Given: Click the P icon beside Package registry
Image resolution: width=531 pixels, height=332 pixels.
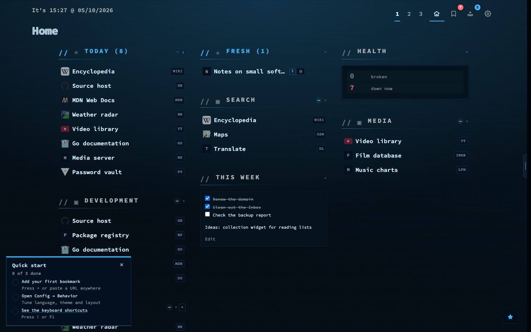Looking at the screenshot, I should (65, 235).
